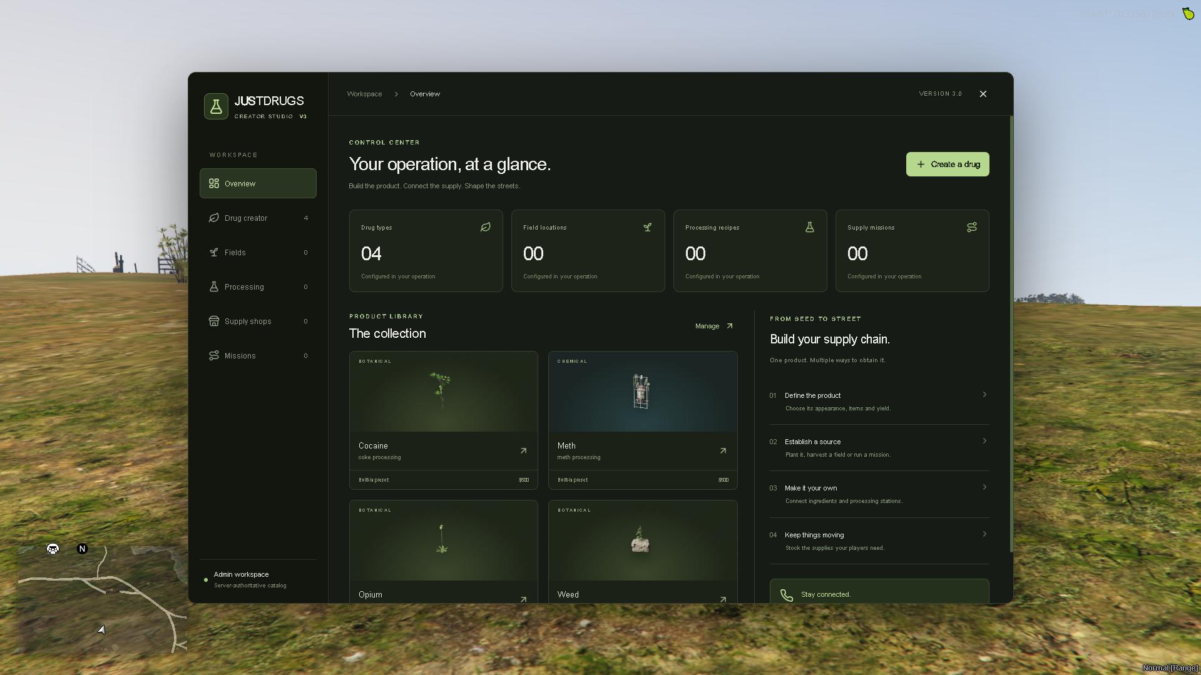1201x675 pixels.
Task: Click the main panel vertical scrollbar
Action: 1011,334
